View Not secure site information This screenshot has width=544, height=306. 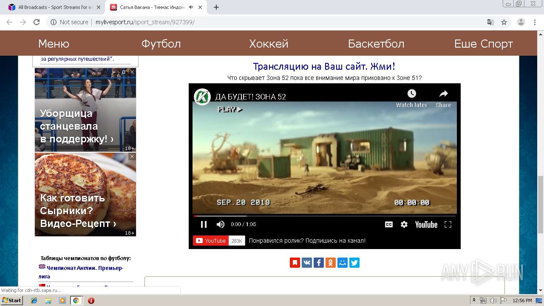point(69,22)
